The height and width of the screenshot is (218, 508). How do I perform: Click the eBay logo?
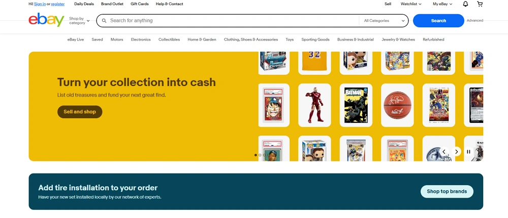click(46, 20)
